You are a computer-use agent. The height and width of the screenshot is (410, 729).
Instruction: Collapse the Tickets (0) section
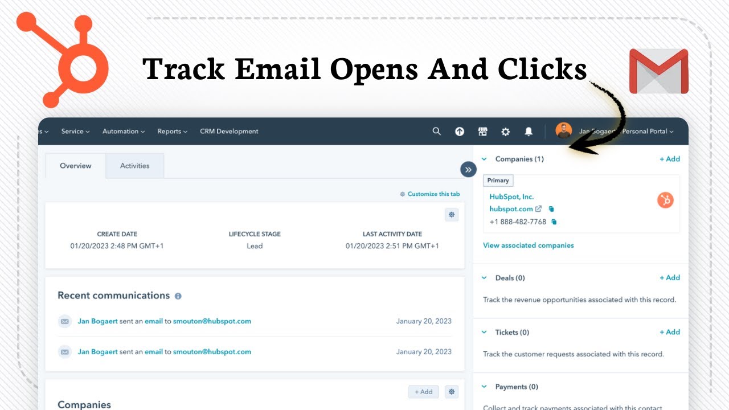pyautogui.click(x=484, y=332)
